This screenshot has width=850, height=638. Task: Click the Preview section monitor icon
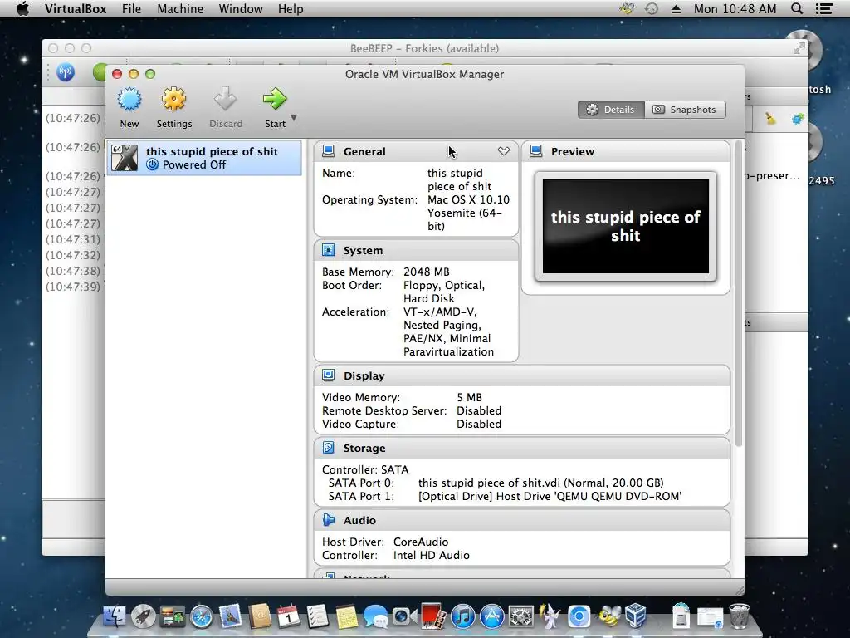click(536, 151)
